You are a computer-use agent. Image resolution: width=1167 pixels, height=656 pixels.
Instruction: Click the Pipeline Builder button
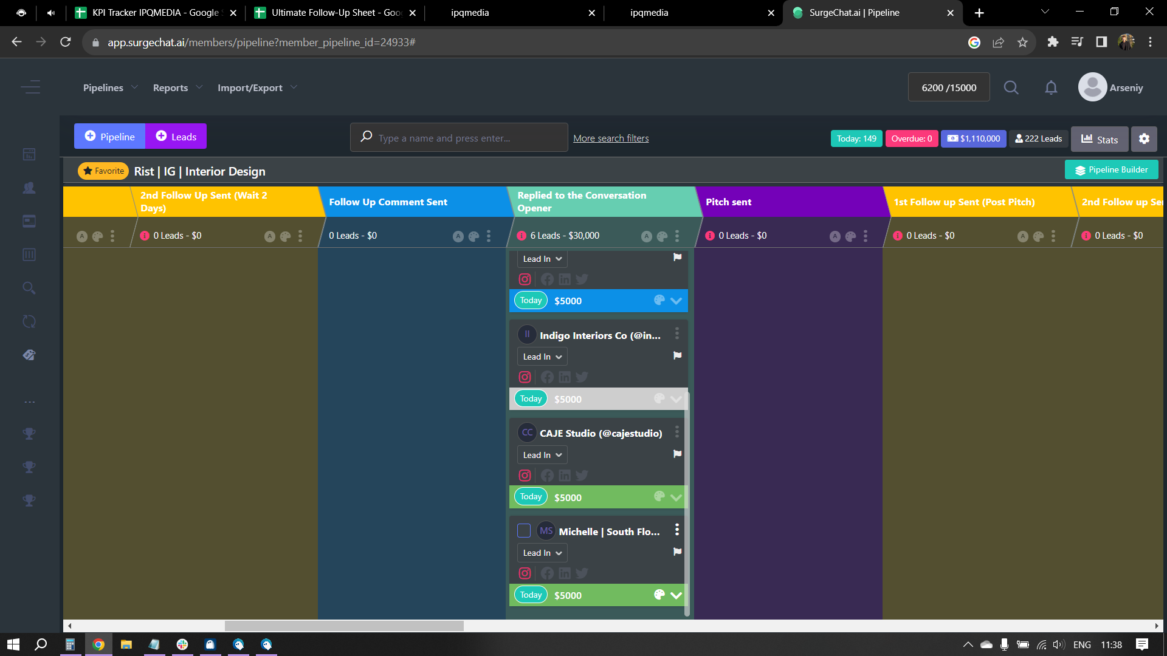[x=1111, y=170]
